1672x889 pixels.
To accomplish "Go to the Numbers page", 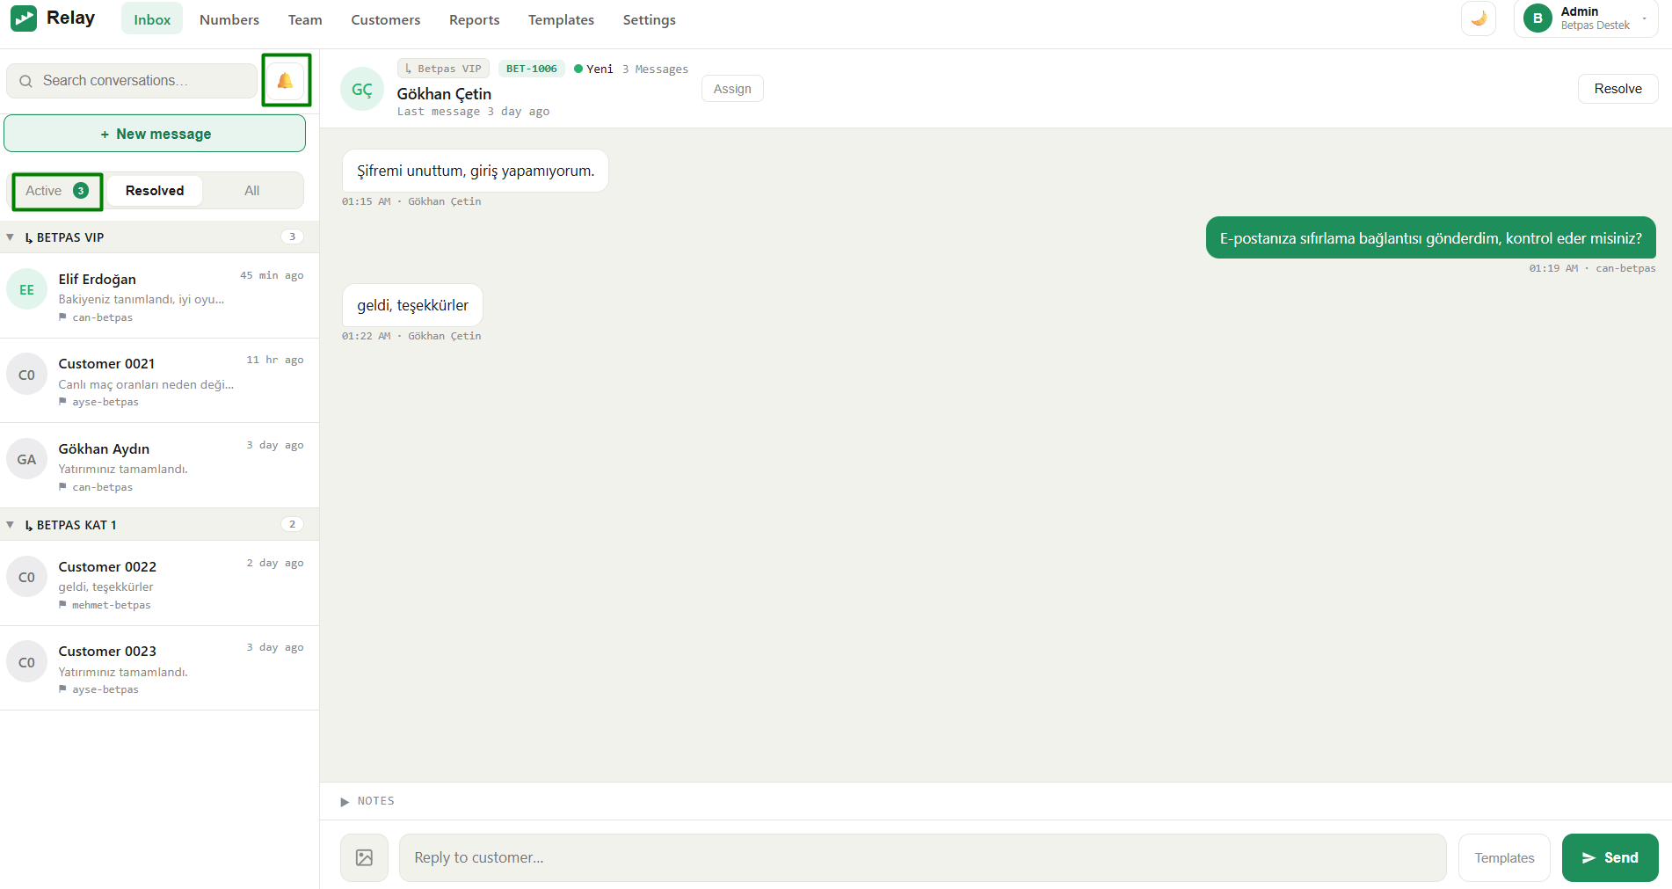I will (x=229, y=19).
